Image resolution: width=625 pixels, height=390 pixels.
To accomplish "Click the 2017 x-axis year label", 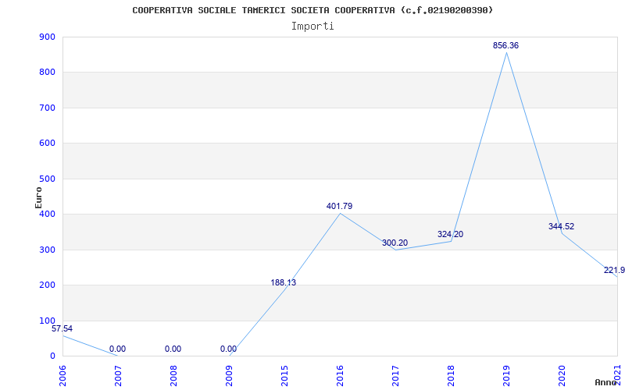I will 395,376.
